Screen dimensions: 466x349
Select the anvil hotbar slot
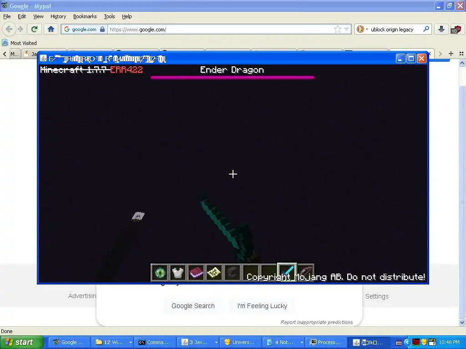pos(232,273)
